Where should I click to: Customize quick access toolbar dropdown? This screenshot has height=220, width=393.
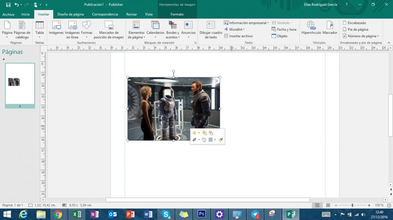[x=46, y=5]
